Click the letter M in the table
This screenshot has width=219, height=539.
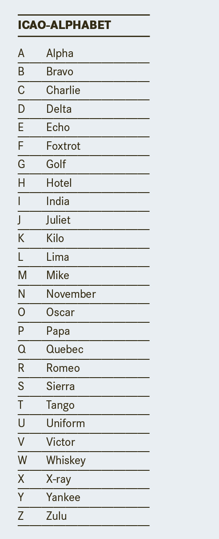[x=22, y=276]
